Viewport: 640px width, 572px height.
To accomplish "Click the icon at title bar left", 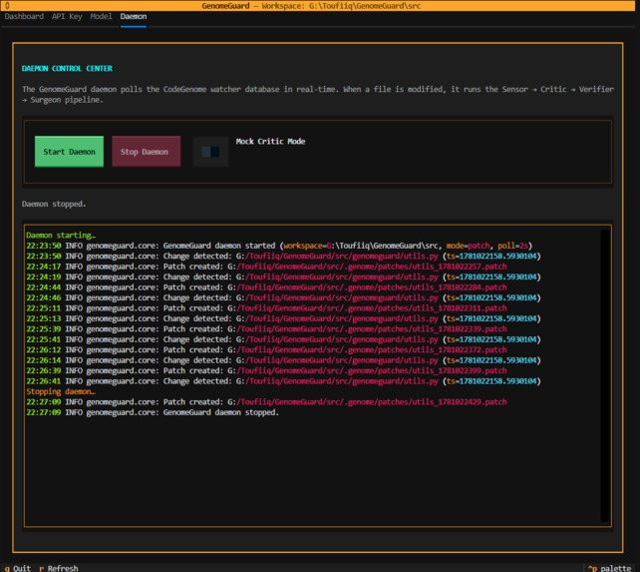I will [7, 6].
